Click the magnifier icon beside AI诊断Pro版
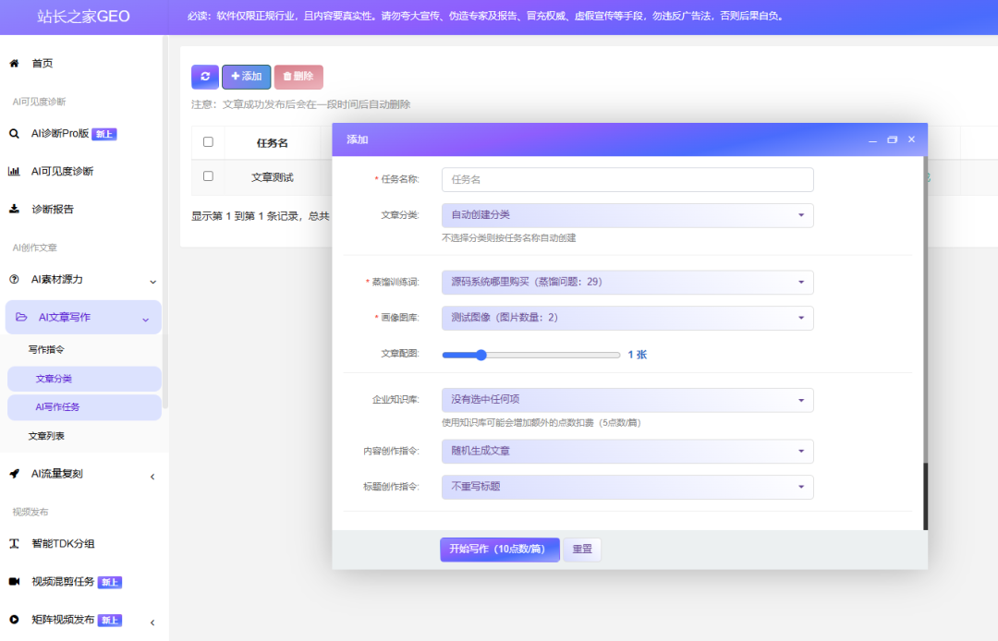 click(14, 134)
